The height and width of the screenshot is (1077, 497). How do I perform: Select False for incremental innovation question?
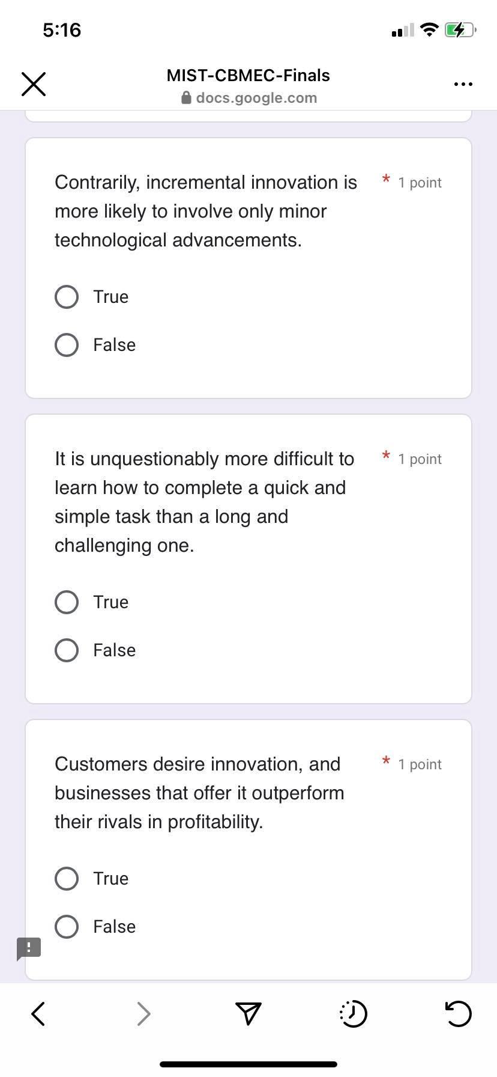(66, 344)
